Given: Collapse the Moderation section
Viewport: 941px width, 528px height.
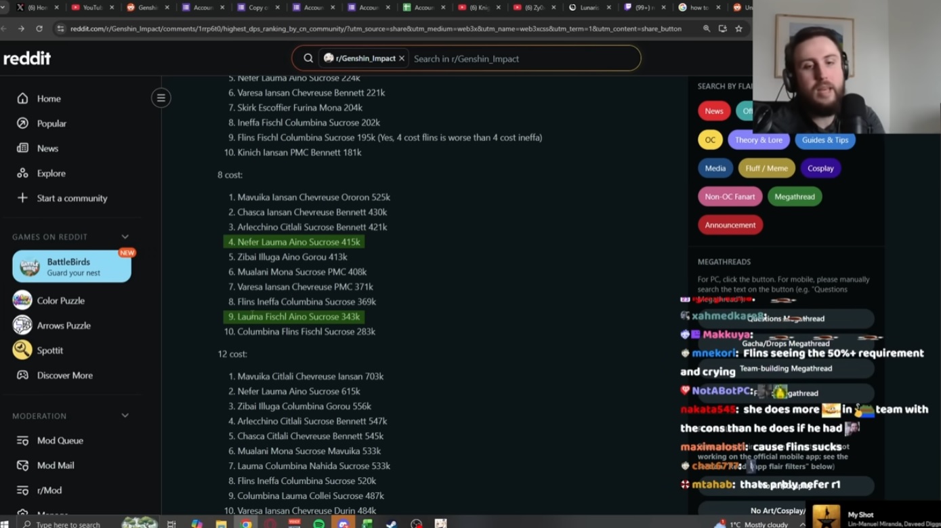Looking at the screenshot, I should point(125,415).
